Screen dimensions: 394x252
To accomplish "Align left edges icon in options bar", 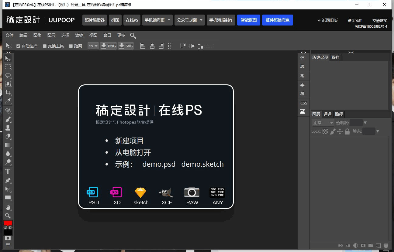I will 143,46.
